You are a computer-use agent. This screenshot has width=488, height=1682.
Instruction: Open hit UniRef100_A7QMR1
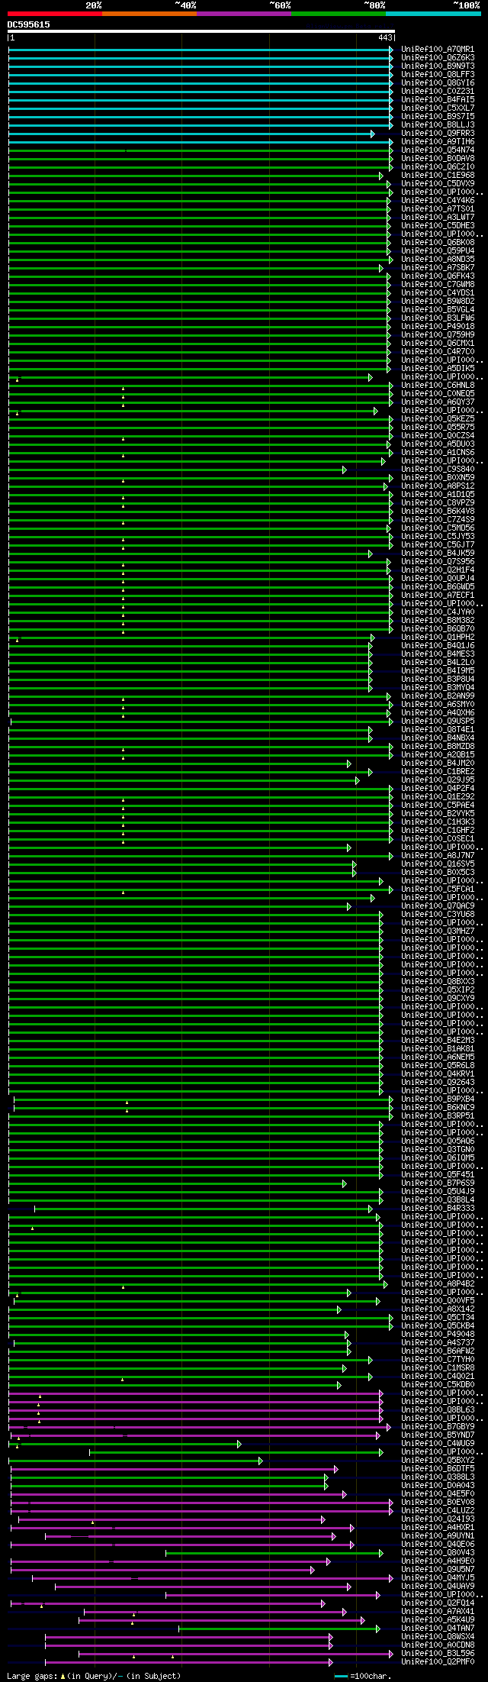[x=438, y=50]
